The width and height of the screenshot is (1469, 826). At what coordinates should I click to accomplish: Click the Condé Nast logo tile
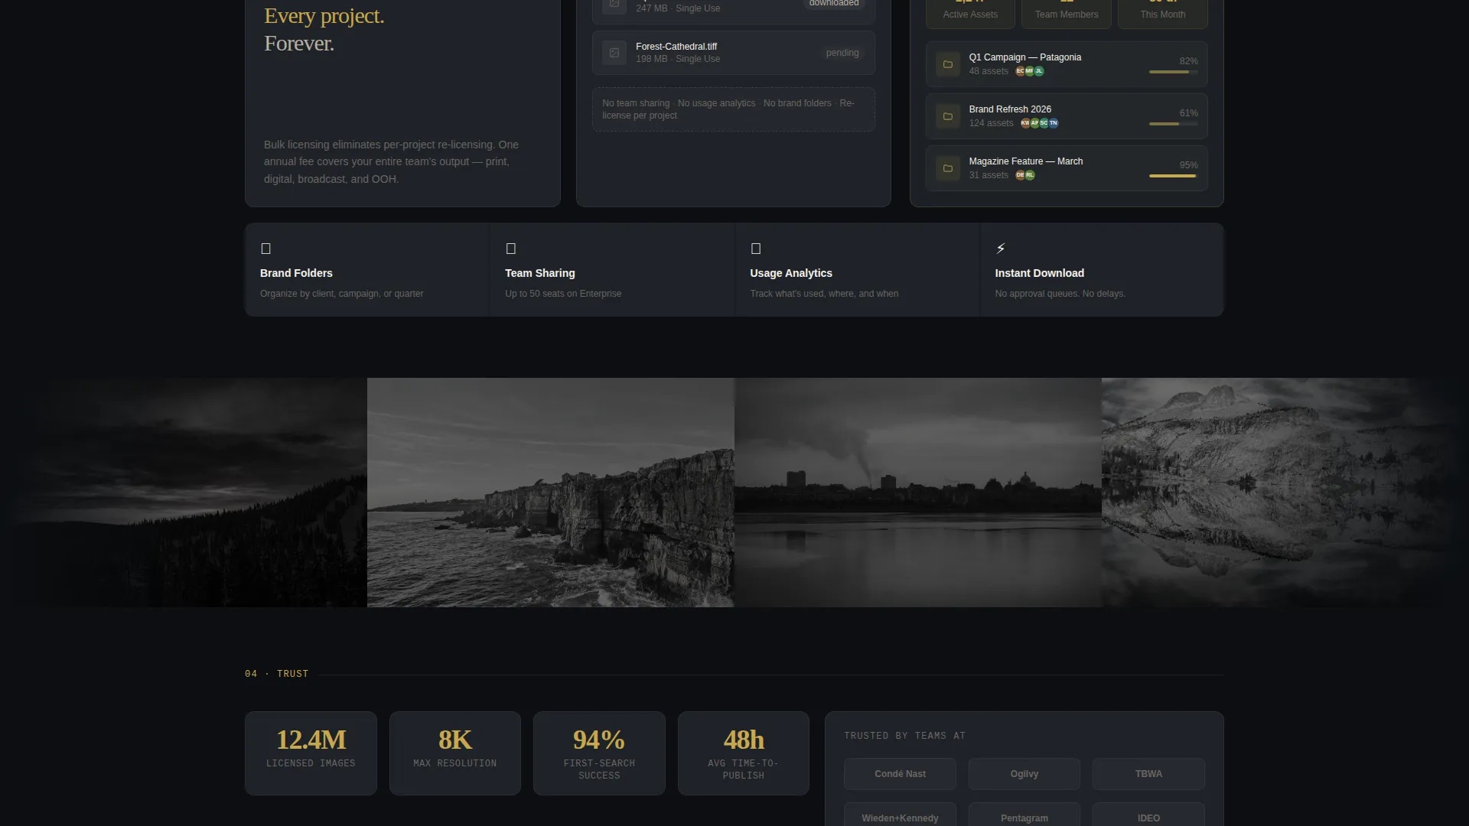point(900,774)
